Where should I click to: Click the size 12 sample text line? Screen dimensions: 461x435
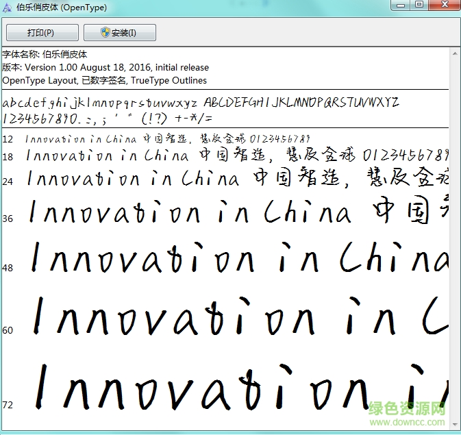click(168, 138)
